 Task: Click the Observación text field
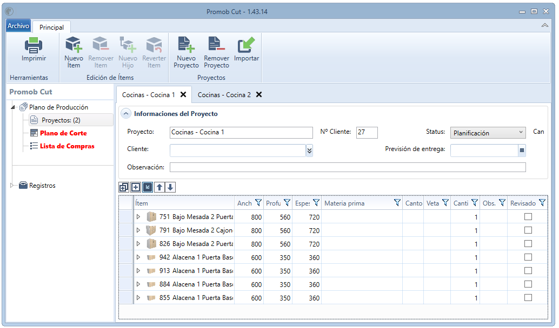348,167
